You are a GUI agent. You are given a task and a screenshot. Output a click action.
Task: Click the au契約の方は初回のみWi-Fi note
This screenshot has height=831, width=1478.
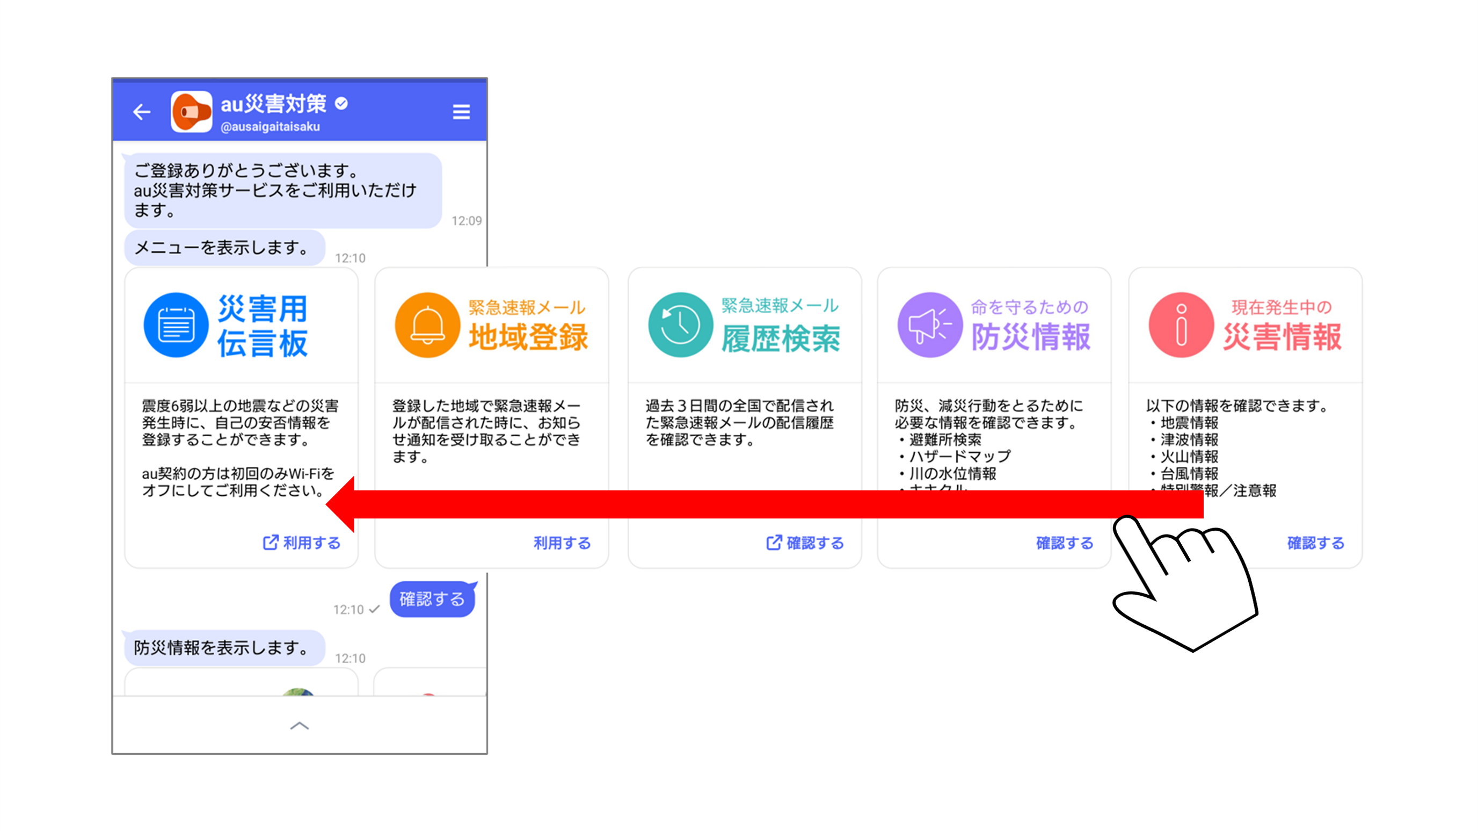coord(238,482)
